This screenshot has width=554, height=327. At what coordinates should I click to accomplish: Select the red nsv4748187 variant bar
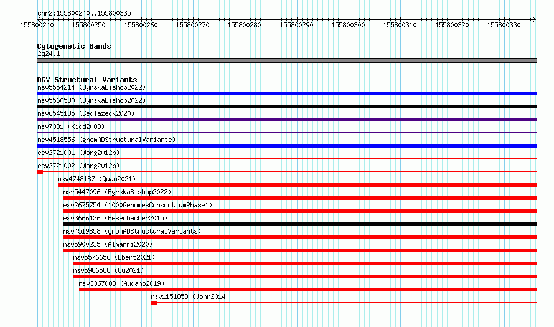[x=297, y=185]
